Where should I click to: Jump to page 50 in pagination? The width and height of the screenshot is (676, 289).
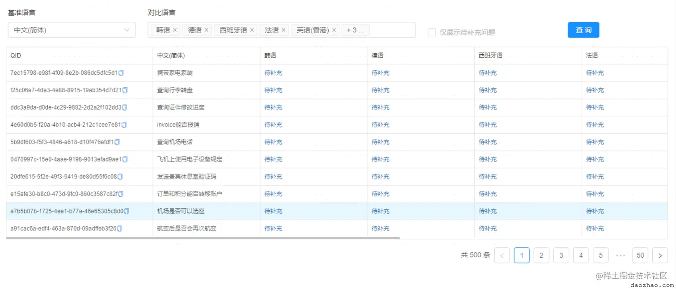(x=640, y=255)
